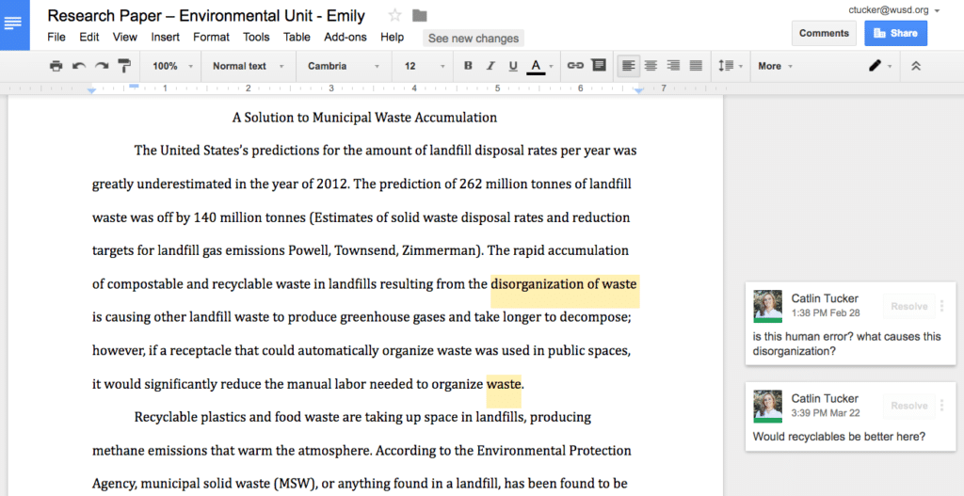The height and width of the screenshot is (496, 964).
Task: Click Catlin Tucker avatar on Feb 28 comment
Action: [x=768, y=306]
